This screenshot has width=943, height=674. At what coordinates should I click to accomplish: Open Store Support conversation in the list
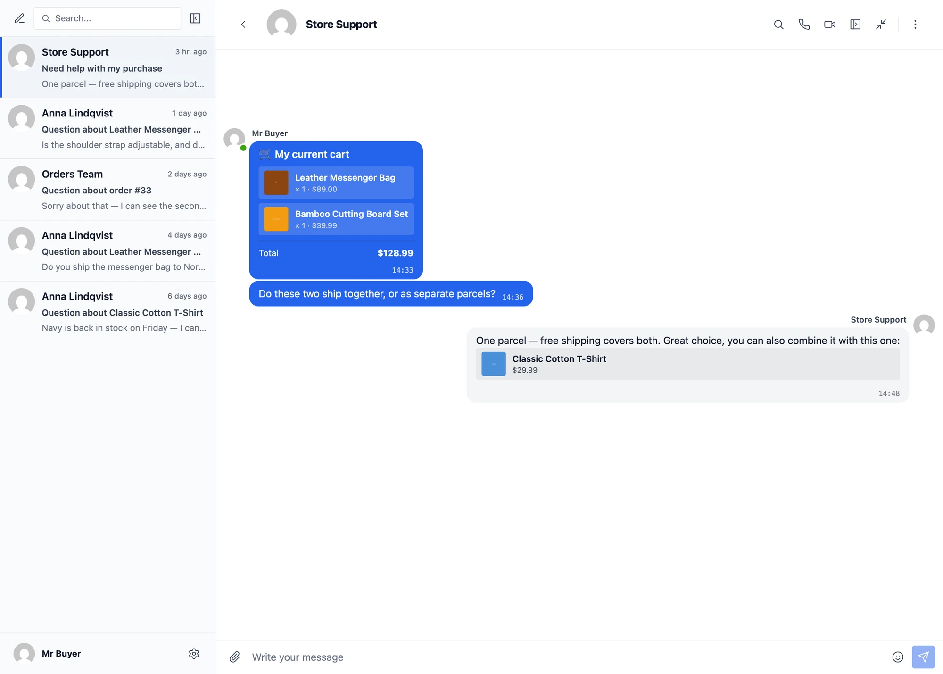pyautogui.click(x=108, y=67)
